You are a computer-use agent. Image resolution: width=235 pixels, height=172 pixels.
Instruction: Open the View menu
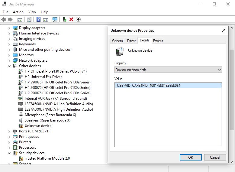[32, 12]
